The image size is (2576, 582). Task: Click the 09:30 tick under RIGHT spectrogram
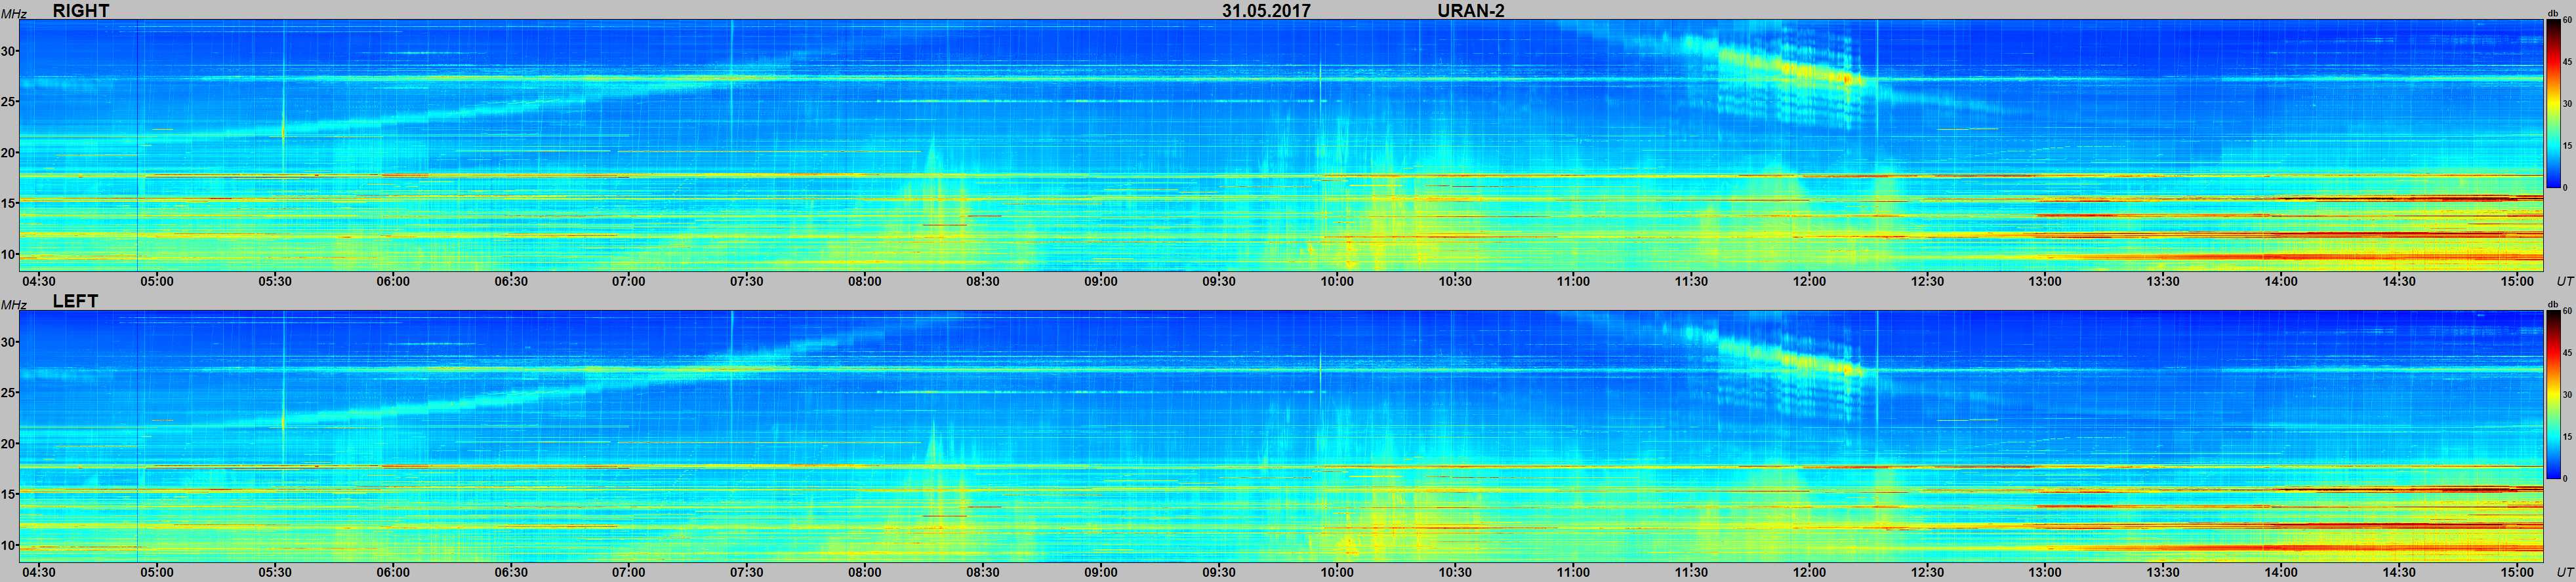1219,282
